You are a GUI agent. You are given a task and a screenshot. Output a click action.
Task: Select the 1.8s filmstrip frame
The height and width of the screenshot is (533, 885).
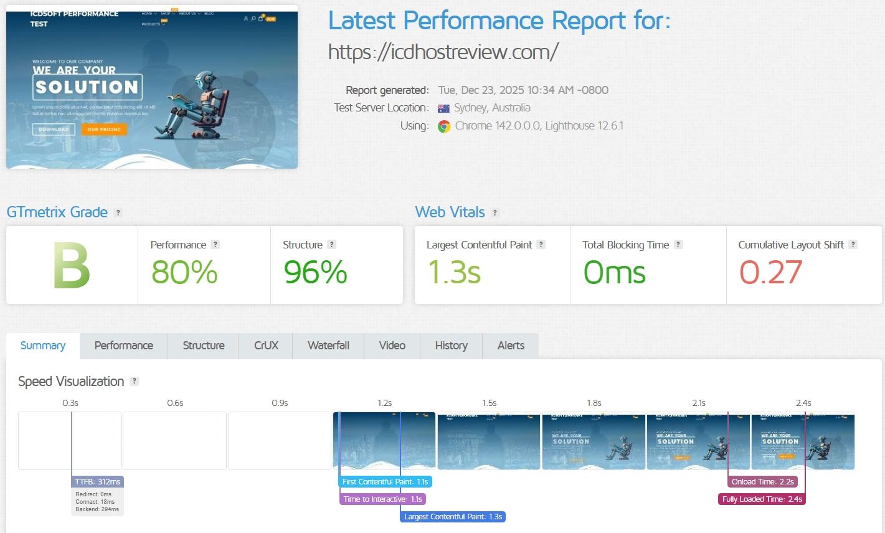594,441
